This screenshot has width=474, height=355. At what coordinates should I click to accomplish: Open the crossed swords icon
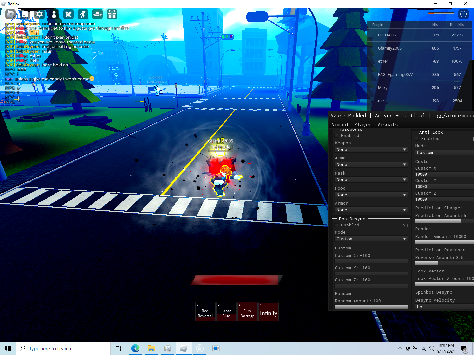[x=68, y=14]
